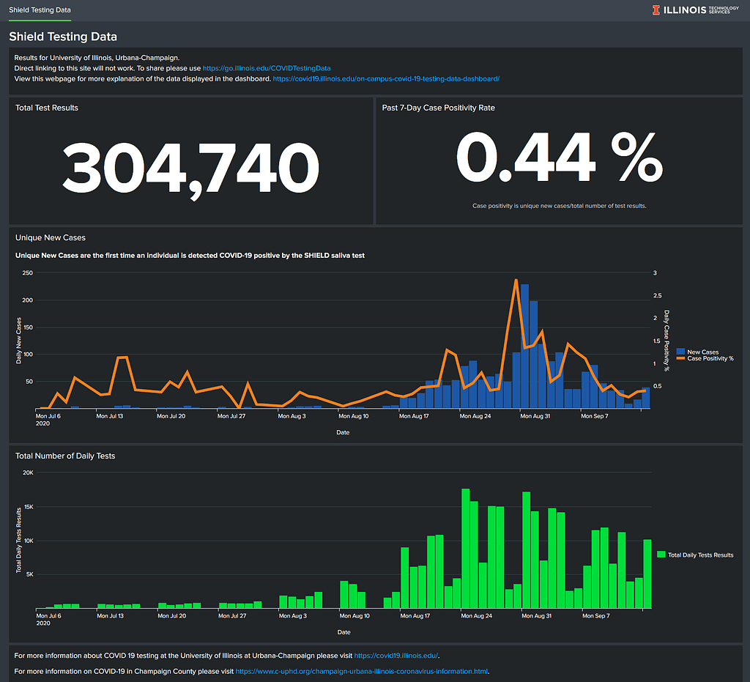Click the Daily Case Positivity % axis title
The width and height of the screenshot is (750, 682).
tap(667, 341)
